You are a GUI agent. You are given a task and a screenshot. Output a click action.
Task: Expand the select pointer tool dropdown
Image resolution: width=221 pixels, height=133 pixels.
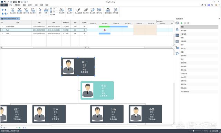pyautogui.click(x=40, y=15)
